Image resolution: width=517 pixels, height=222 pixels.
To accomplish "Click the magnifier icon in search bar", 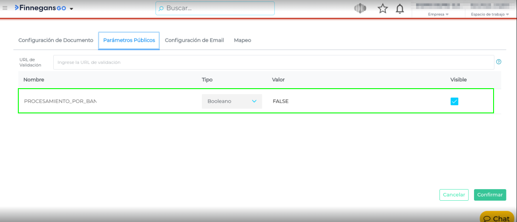I will pos(161,9).
